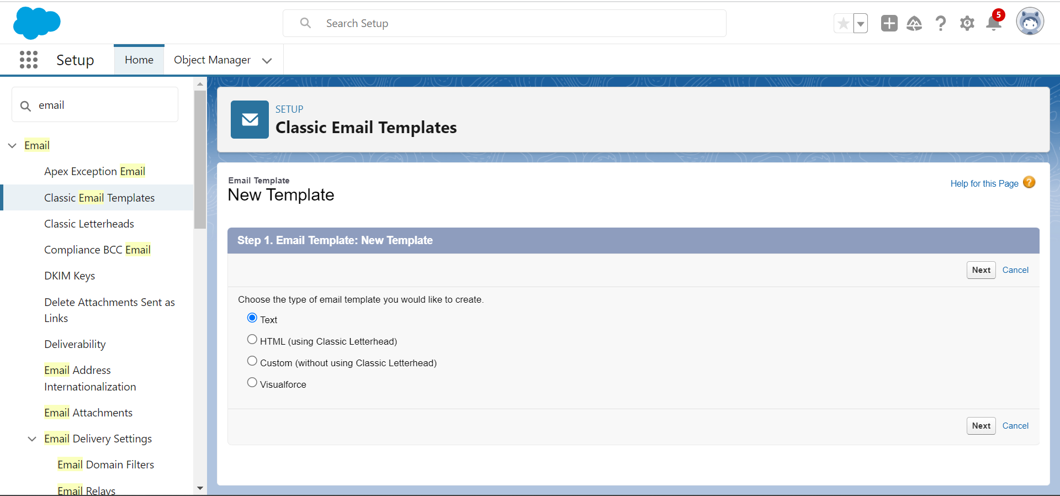
Task: Focus the Search Setup field
Action: [505, 23]
